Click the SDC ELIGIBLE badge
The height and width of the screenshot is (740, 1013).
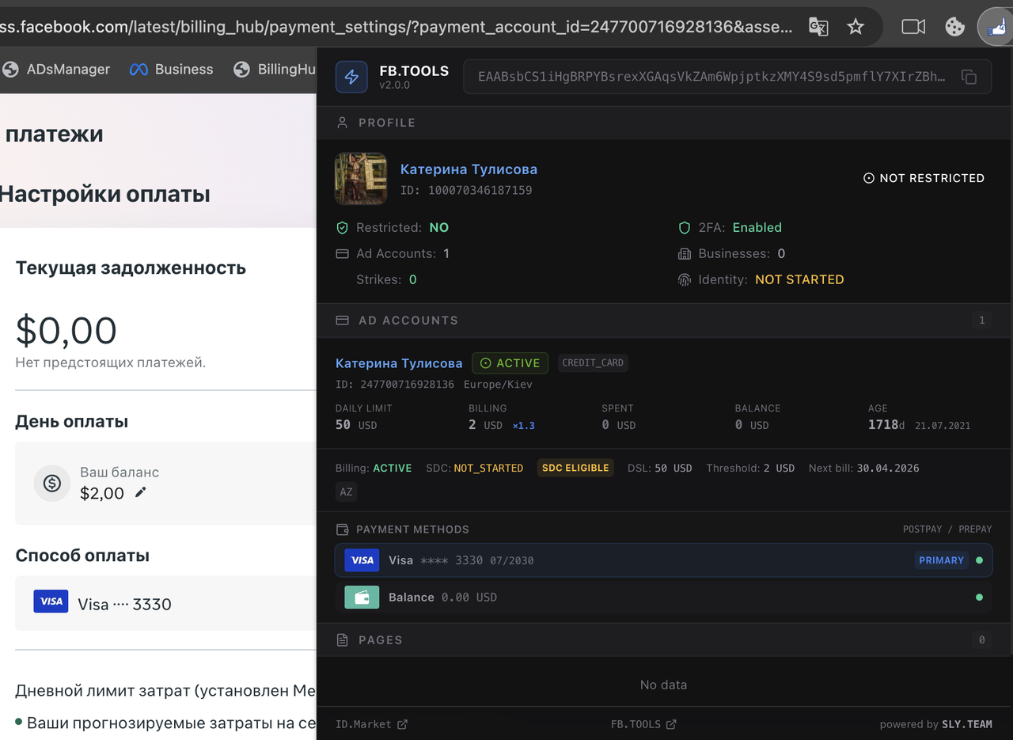coord(575,468)
